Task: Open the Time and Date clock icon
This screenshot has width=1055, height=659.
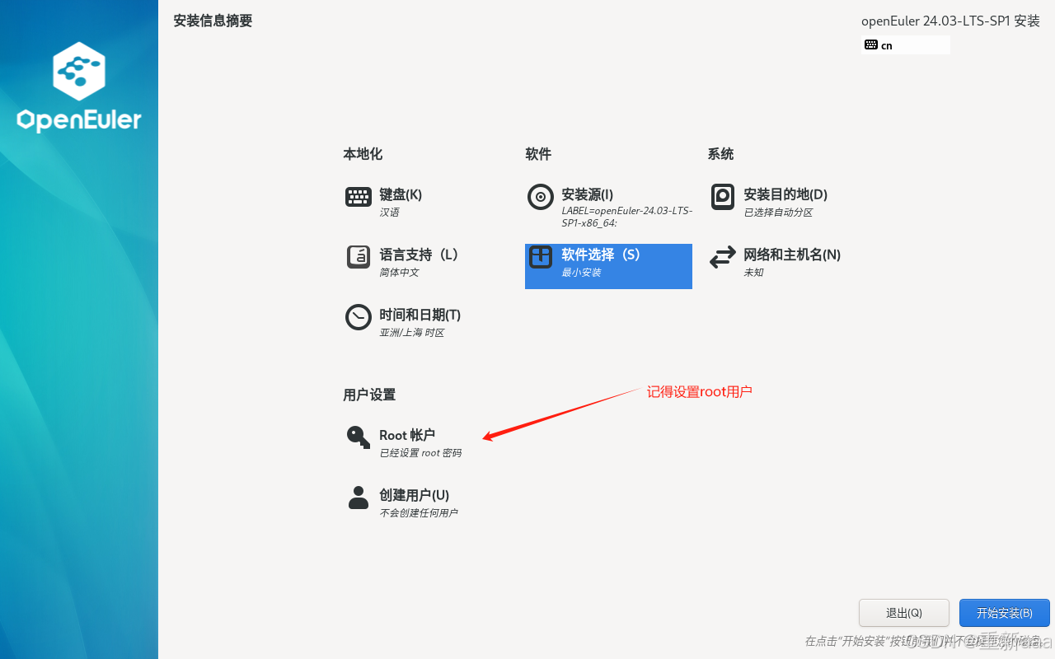Action: 358,317
